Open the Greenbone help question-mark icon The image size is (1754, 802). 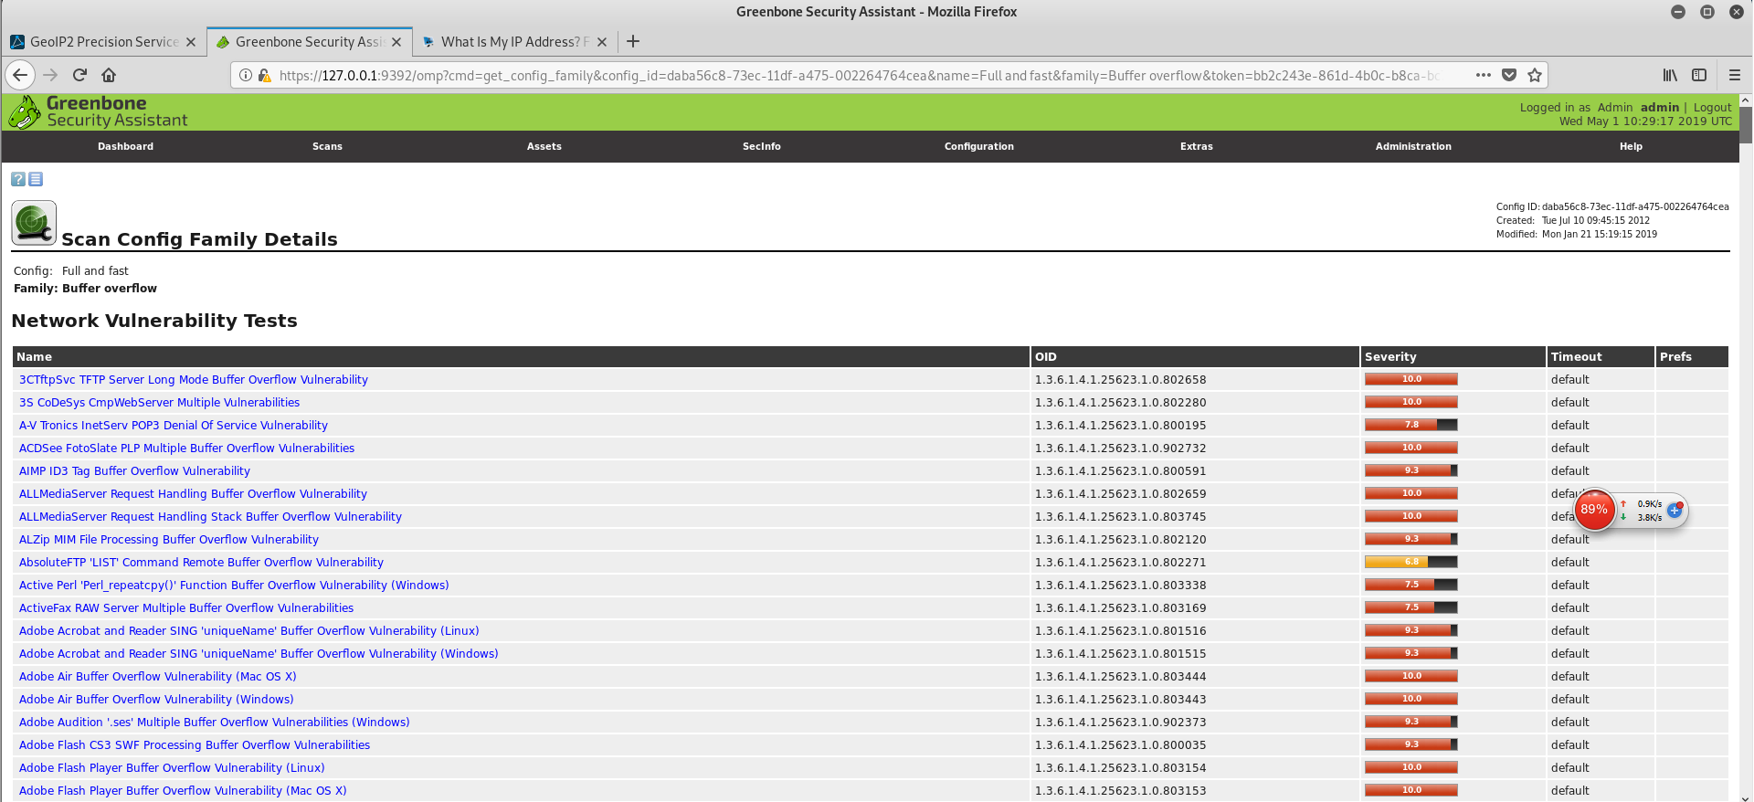(x=18, y=179)
